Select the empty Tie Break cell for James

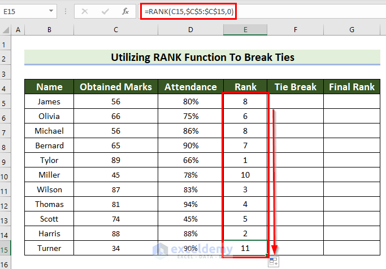pyautogui.click(x=296, y=102)
